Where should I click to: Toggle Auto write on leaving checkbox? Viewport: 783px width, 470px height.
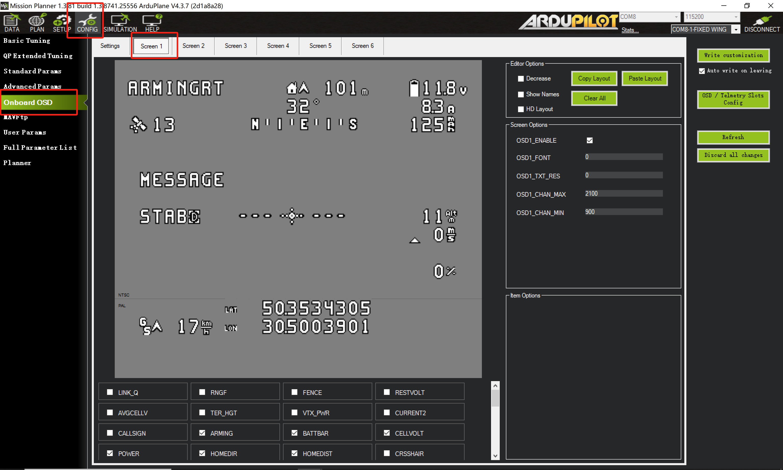[702, 71]
